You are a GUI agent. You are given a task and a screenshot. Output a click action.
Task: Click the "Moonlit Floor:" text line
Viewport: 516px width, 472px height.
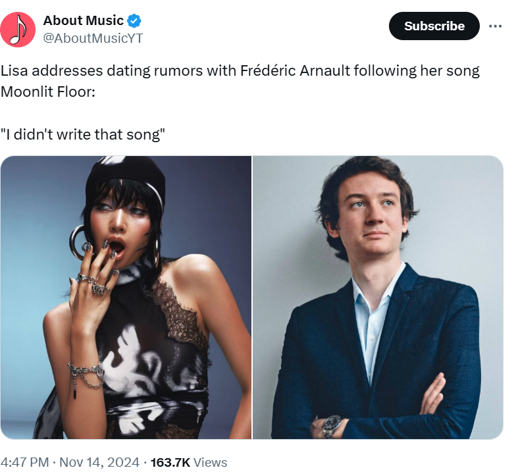pyautogui.click(x=48, y=92)
